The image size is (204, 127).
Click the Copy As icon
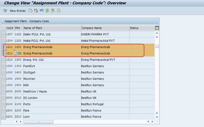click(30, 11)
